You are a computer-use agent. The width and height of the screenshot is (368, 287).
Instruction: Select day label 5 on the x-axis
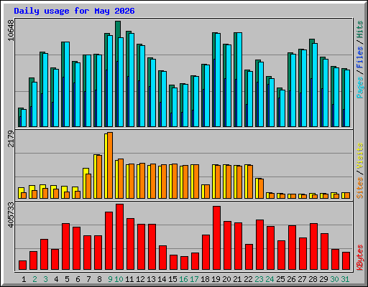coord(67,279)
